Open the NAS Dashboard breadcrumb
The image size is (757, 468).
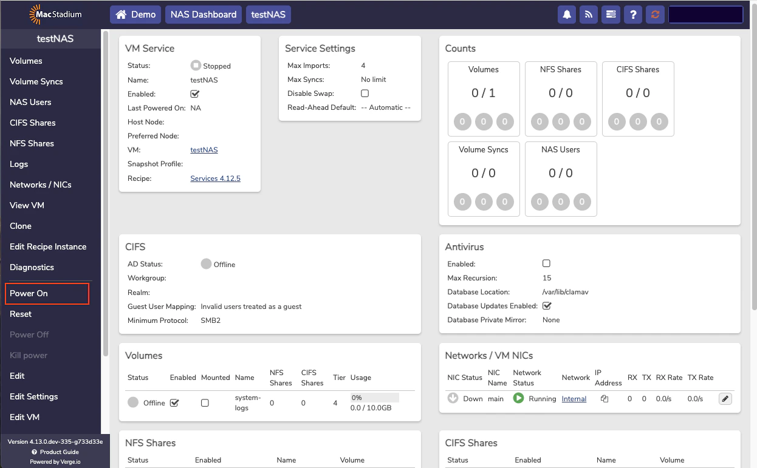pyautogui.click(x=204, y=15)
